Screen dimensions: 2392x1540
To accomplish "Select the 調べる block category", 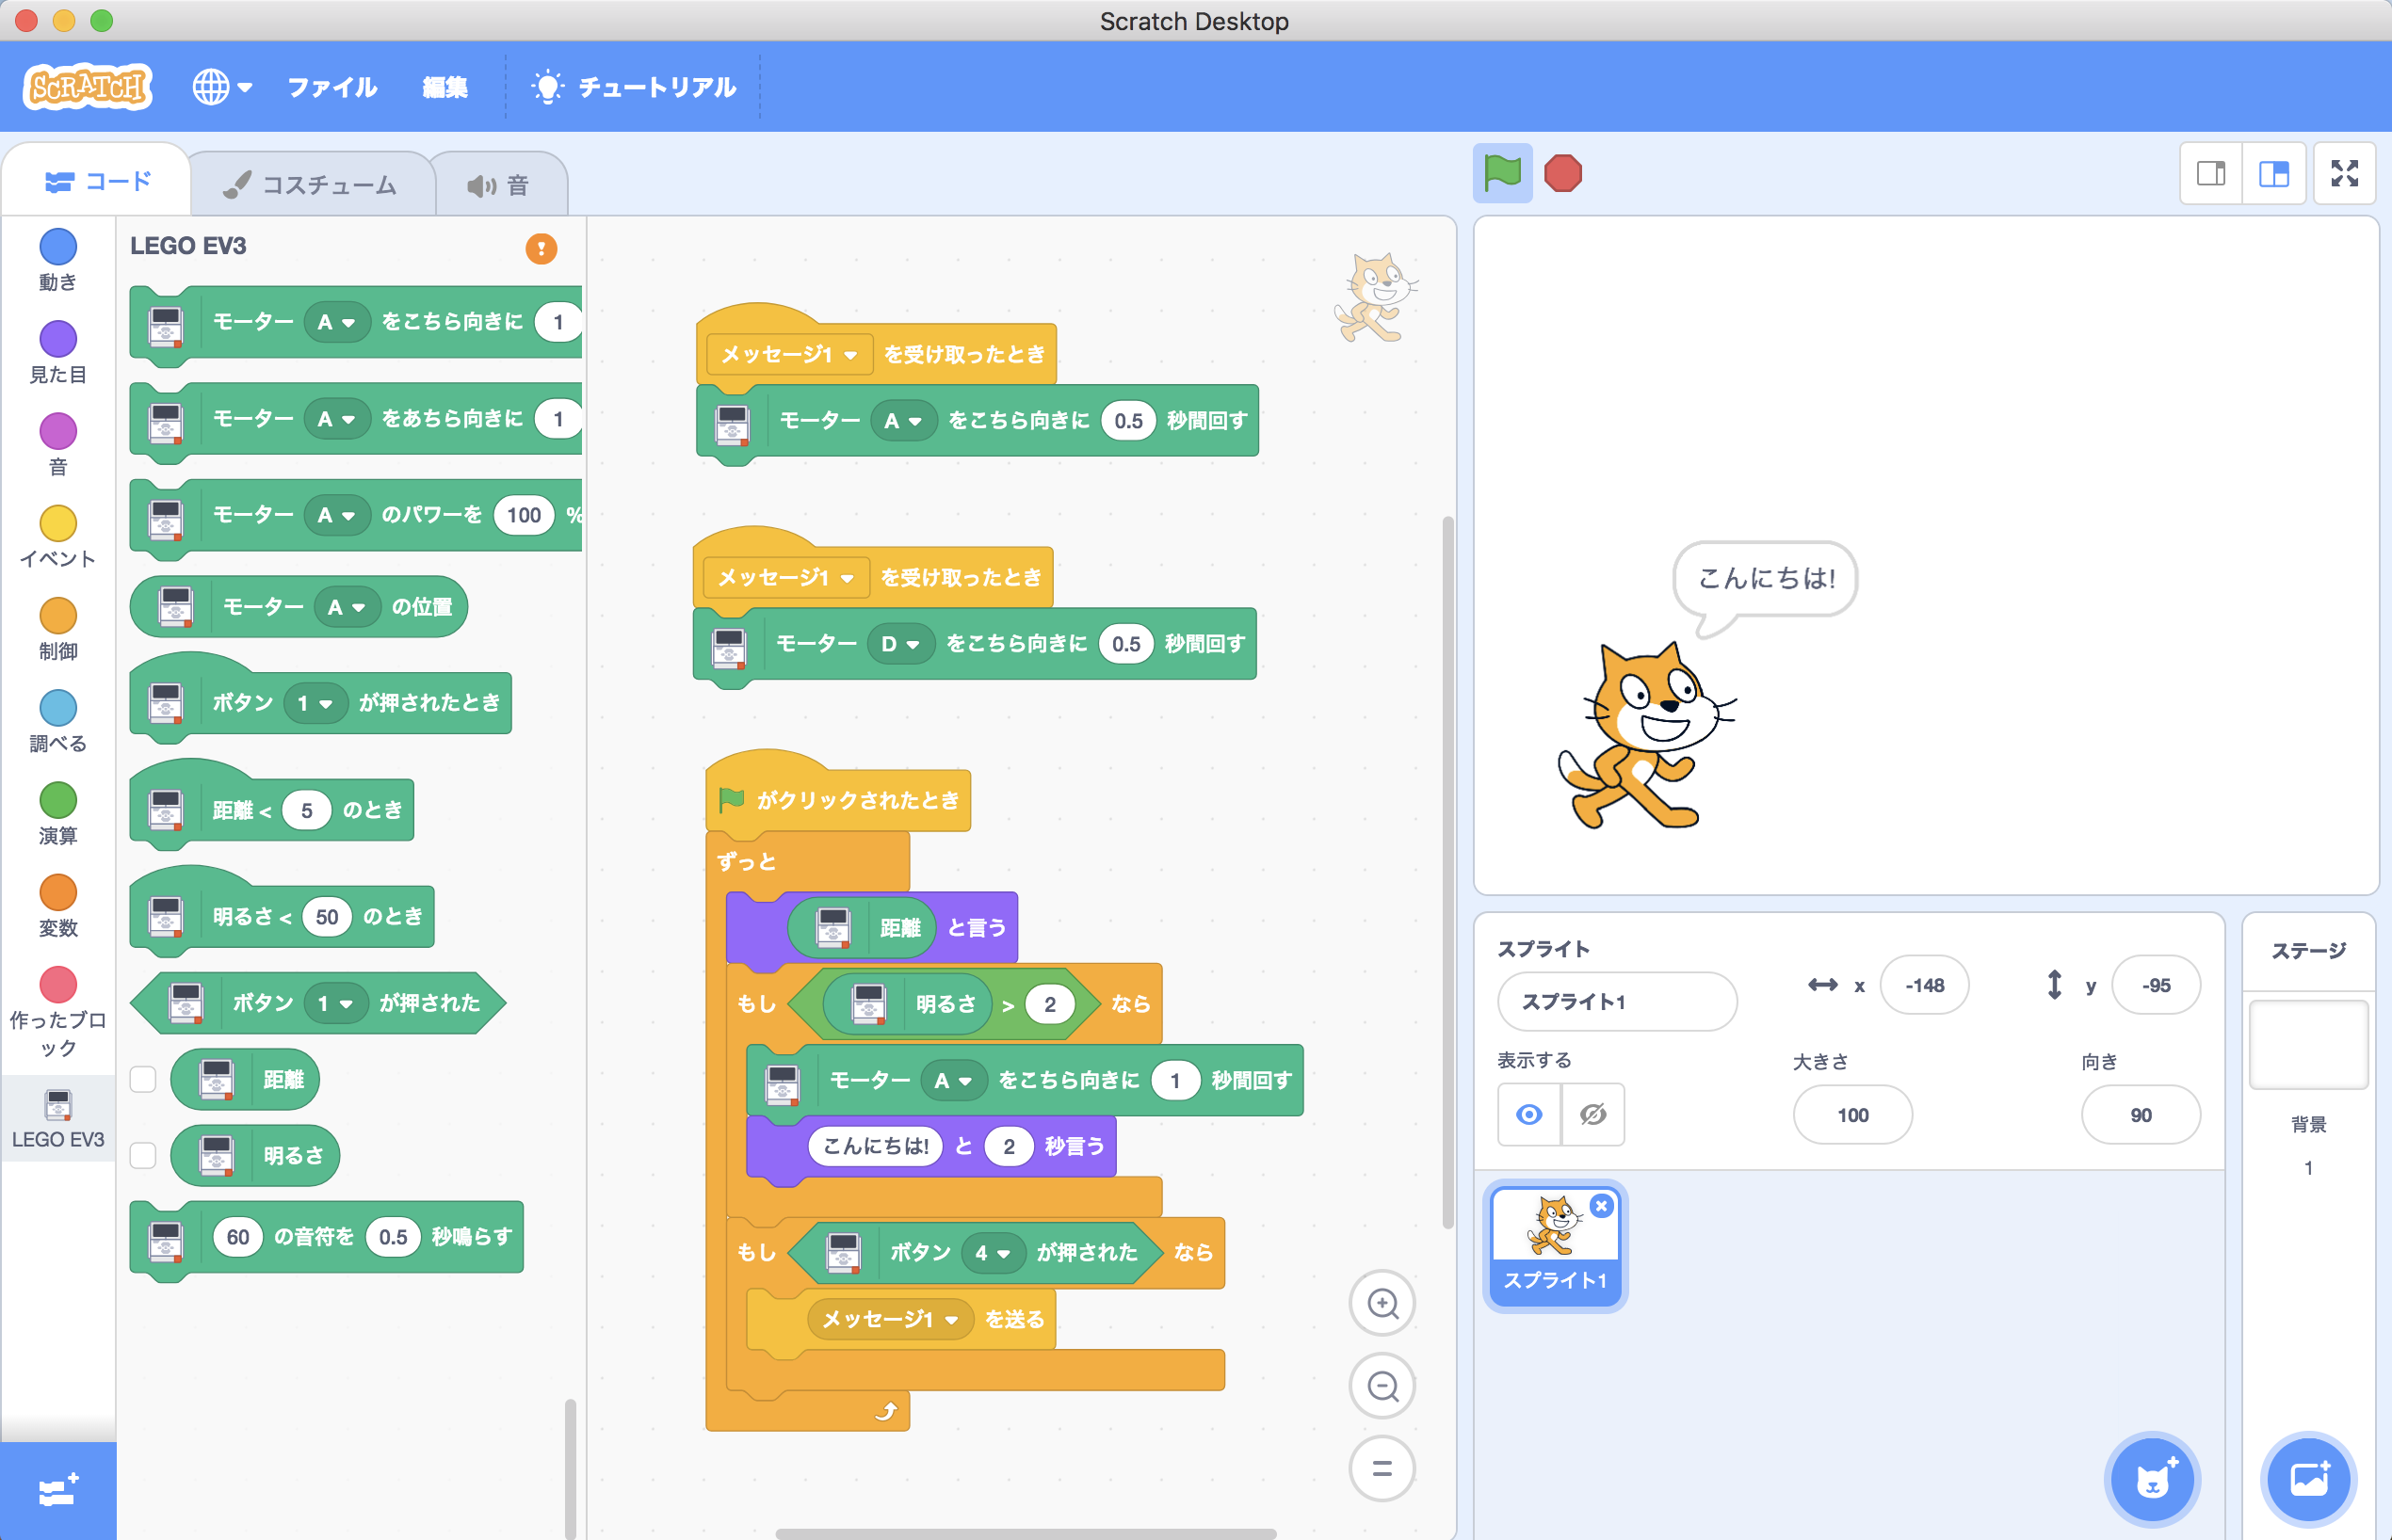I will pyautogui.click(x=58, y=721).
